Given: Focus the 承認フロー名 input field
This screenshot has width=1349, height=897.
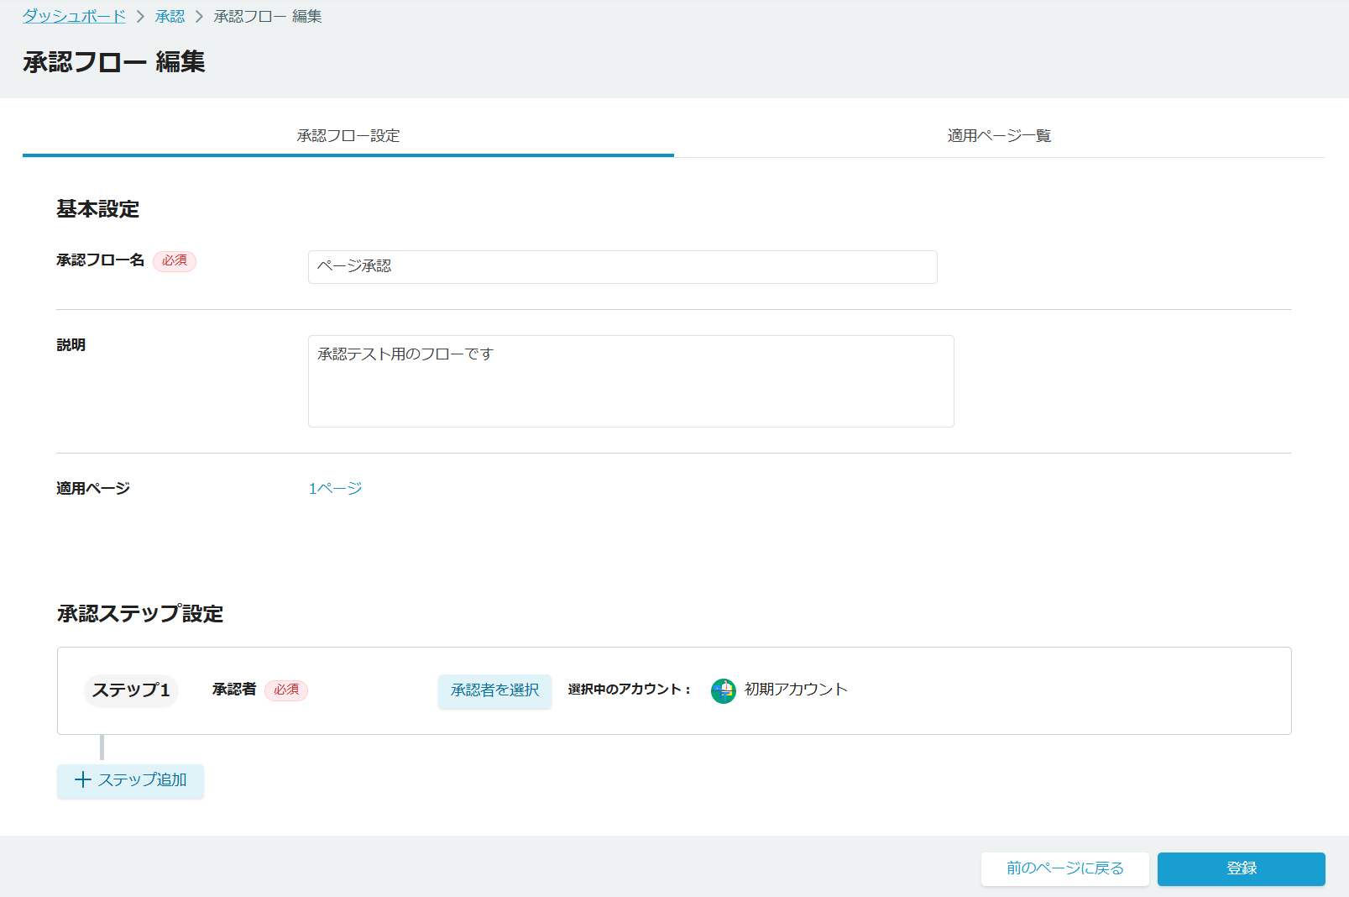Looking at the screenshot, I should (x=622, y=267).
